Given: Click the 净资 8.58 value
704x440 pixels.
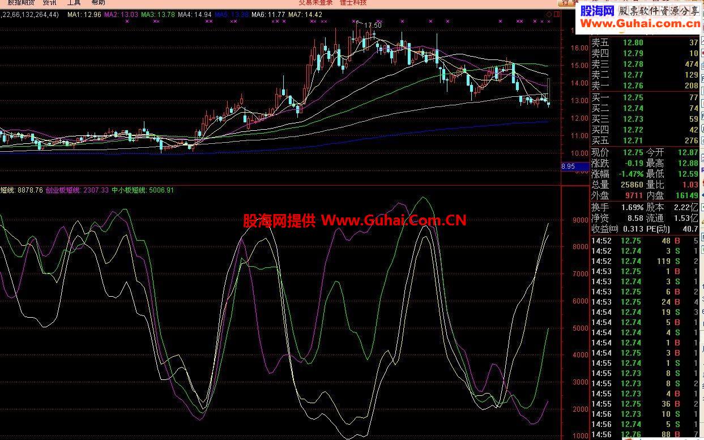Looking at the screenshot, I should (x=635, y=218).
